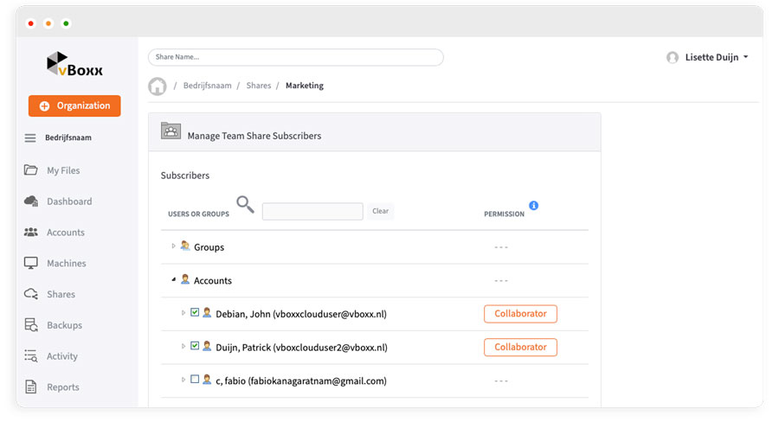Click the team share folder icon
Viewport: 779px width, 422px height.
click(x=171, y=131)
